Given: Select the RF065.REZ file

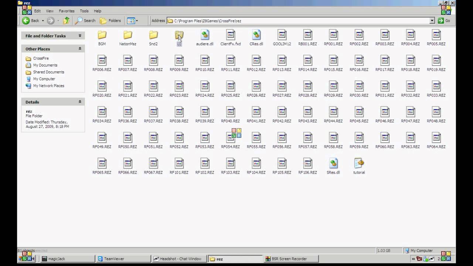Looking at the screenshot, I should pyautogui.click(x=102, y=167).
